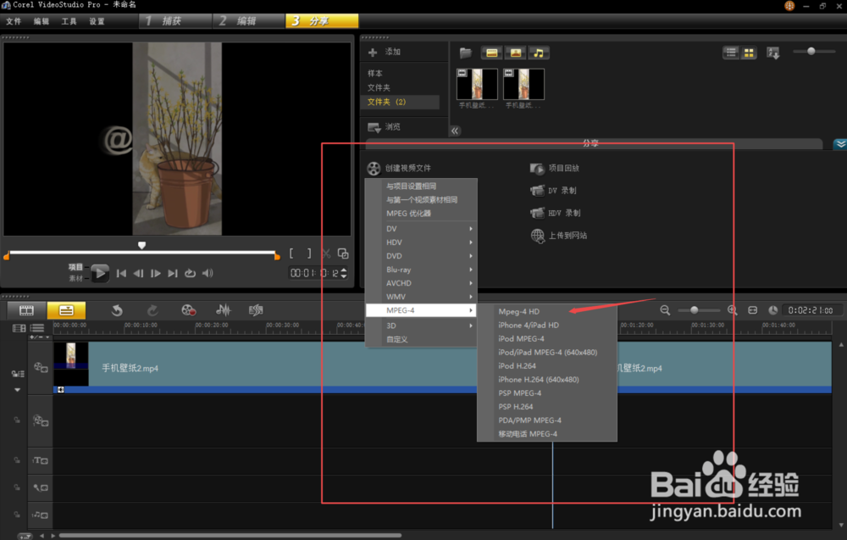Jump to end of clip
Image resolution: width=847 pixels, height=540 pixels.
coord(172,274)
